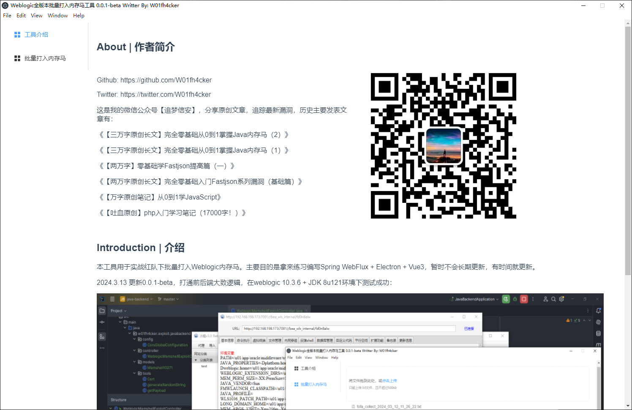Switch to the 批量打入内存马 page
Image resolution: width=632 pixels, height=410 pixels.
pos(44,58)
